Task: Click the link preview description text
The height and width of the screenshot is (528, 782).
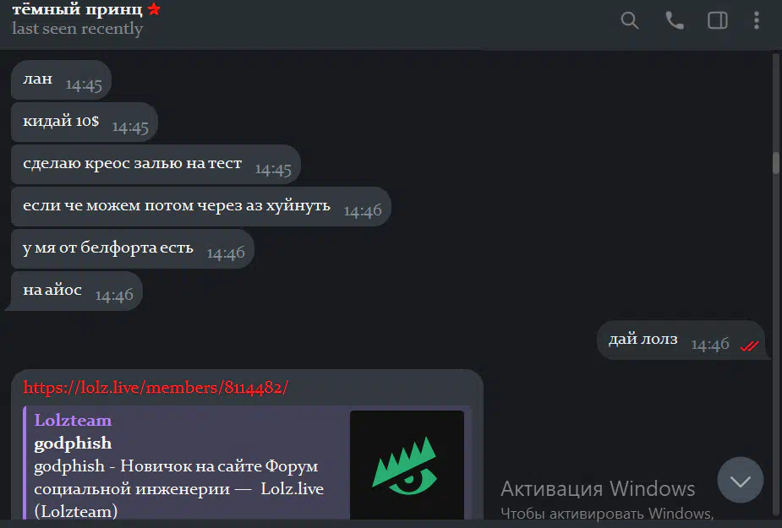Action: 178,488
